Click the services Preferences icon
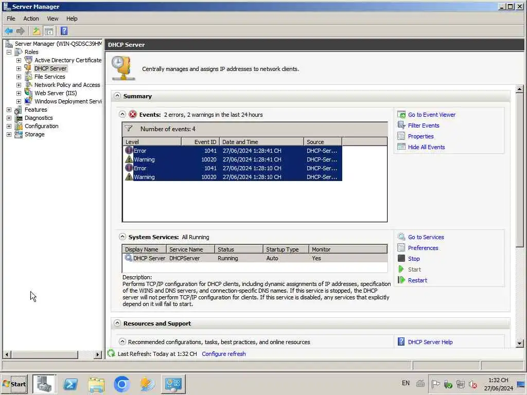527x395 pixels. [x=401, y=247]
